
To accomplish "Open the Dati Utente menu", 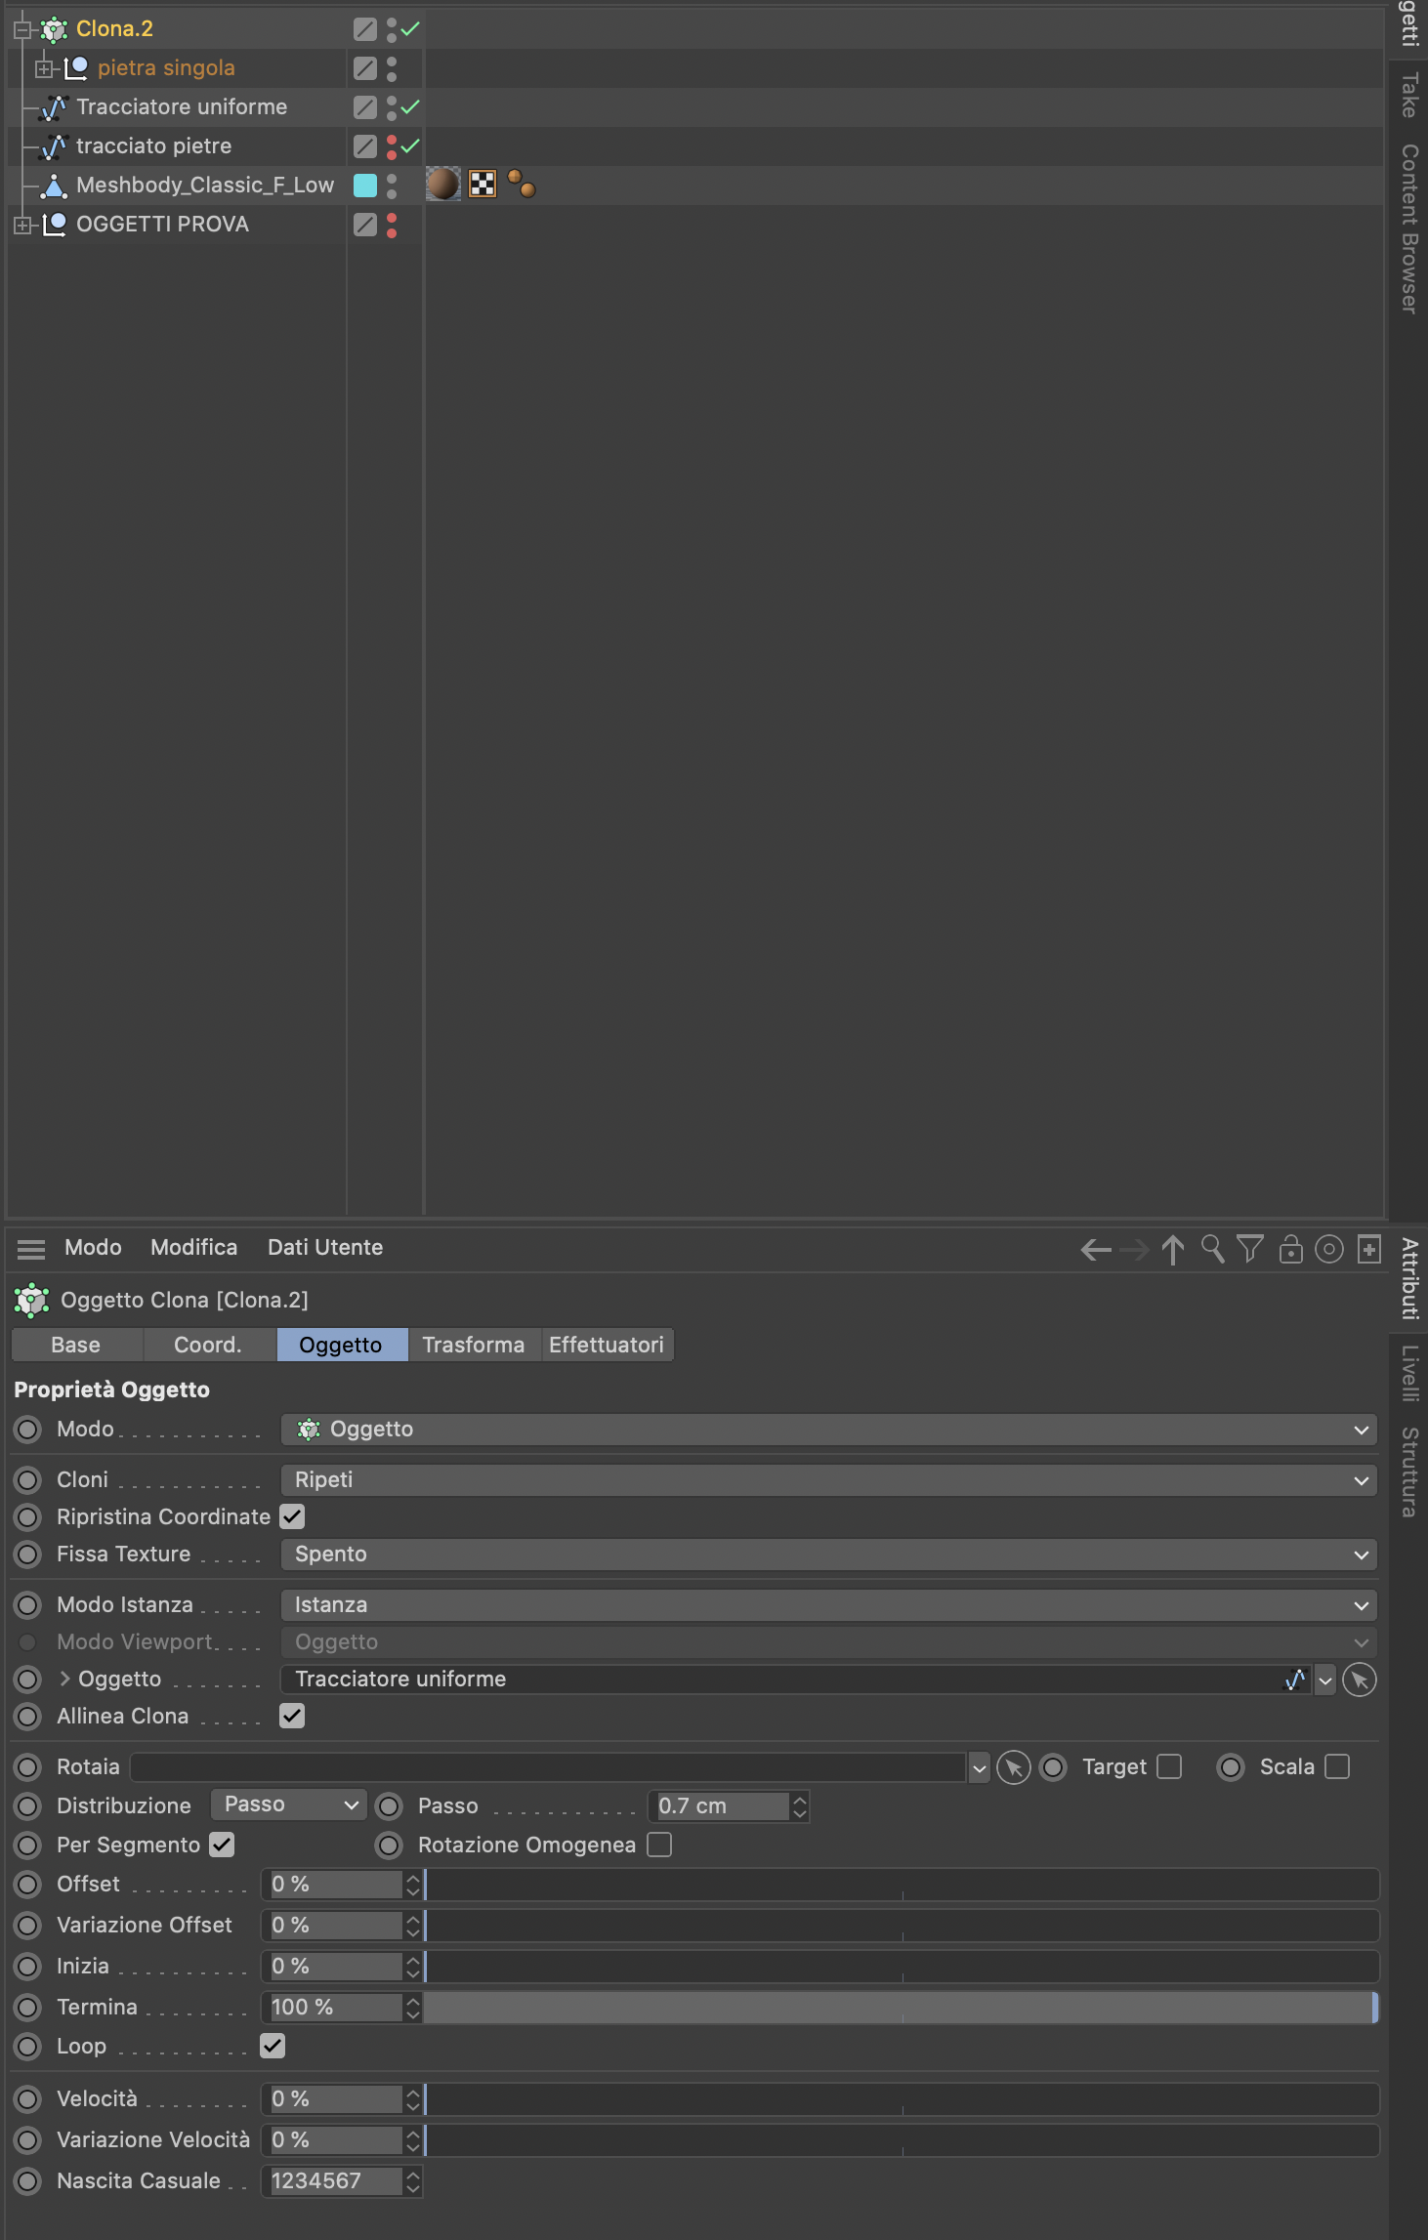I will pos(325,1247).
